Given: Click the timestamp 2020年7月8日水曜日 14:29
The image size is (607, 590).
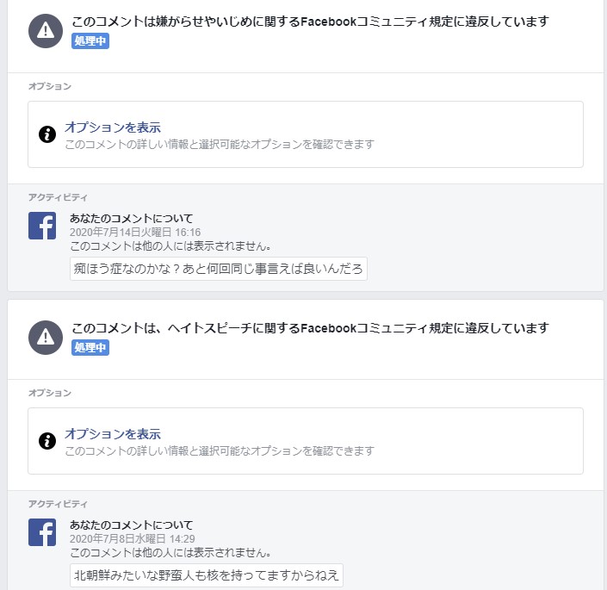Looking at the screenshot, I should 132,539.
